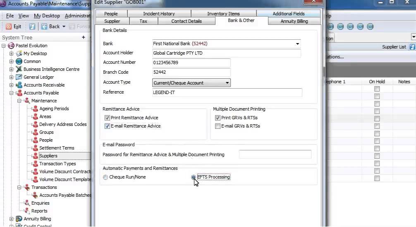Collapse the Maintenance node
Screen dimensions: 416x227
pos(19,101)
